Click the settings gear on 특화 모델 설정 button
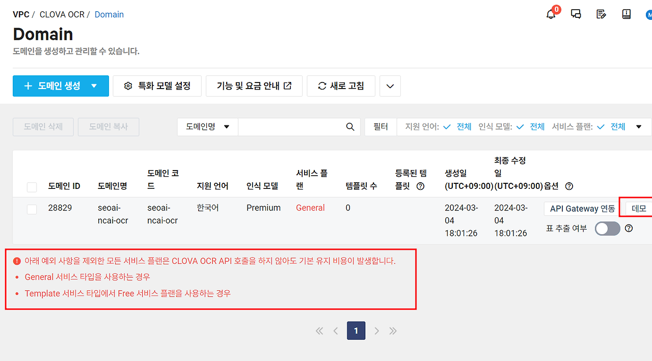The height and width of the screenshot is (361, 652). 128,86
